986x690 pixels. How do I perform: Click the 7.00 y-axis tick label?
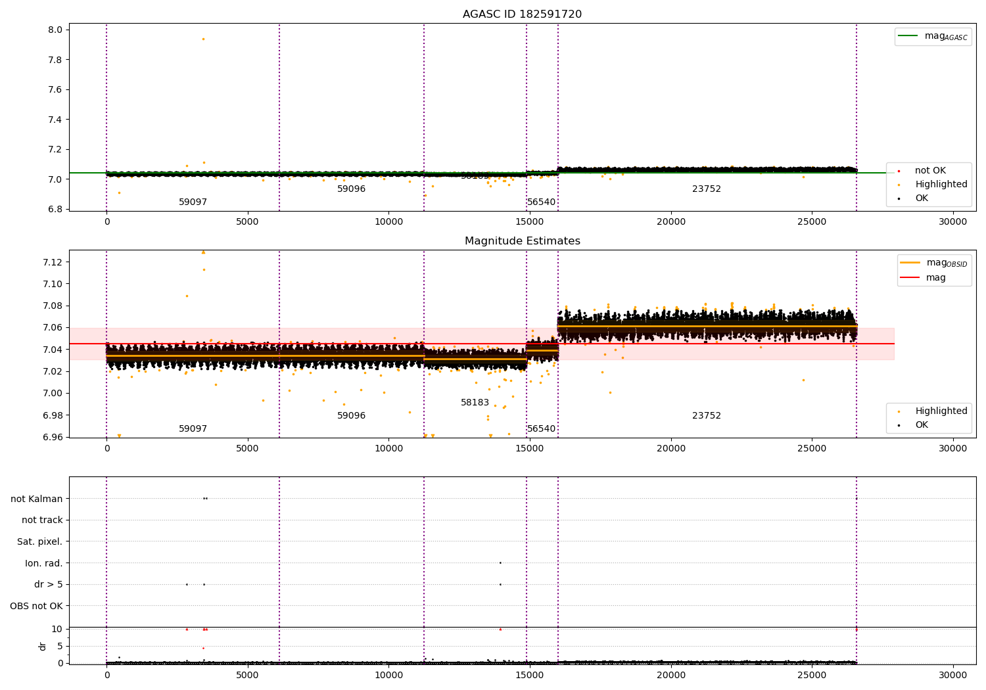pos(53,394)
